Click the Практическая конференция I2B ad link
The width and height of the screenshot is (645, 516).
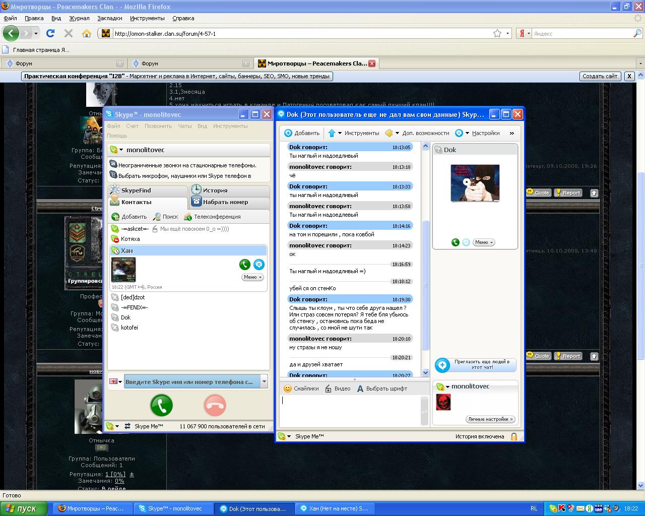[176, 76]
